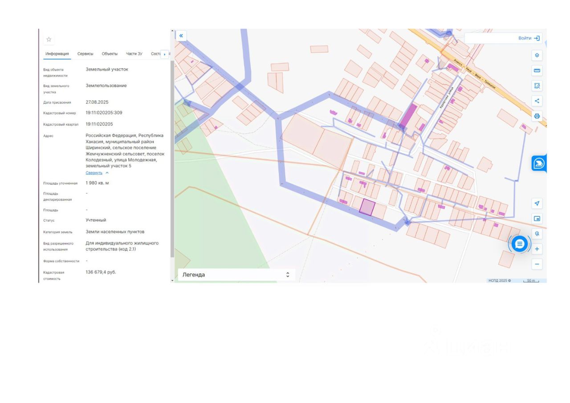Screen dimensions: 570x403
Task: Click the map tool icon above zoom in
Action: pos(537,234)
